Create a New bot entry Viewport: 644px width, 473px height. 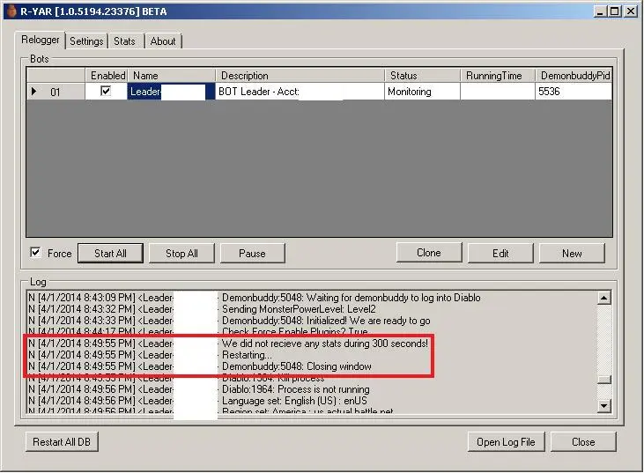point(572,254)
